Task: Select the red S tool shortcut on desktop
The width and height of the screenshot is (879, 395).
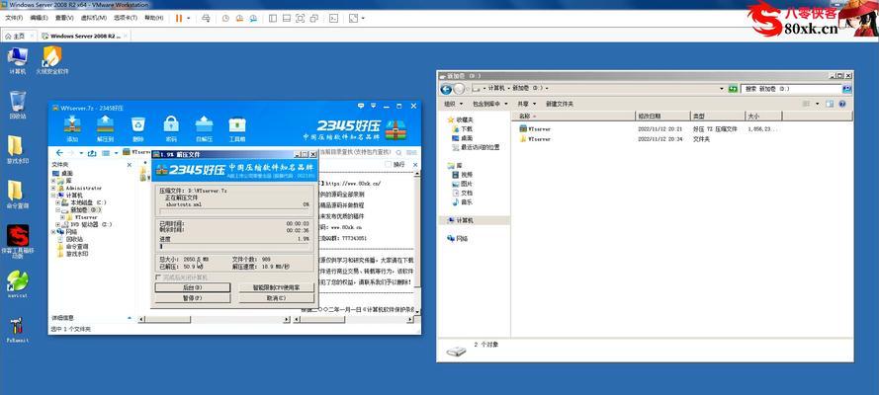Action: coord(18,242)
